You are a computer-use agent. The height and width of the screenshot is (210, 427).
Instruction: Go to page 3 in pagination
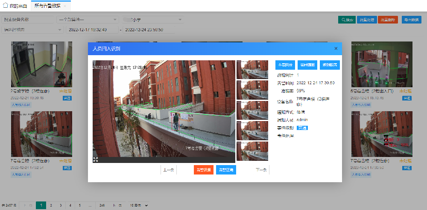tap(61, 205)
